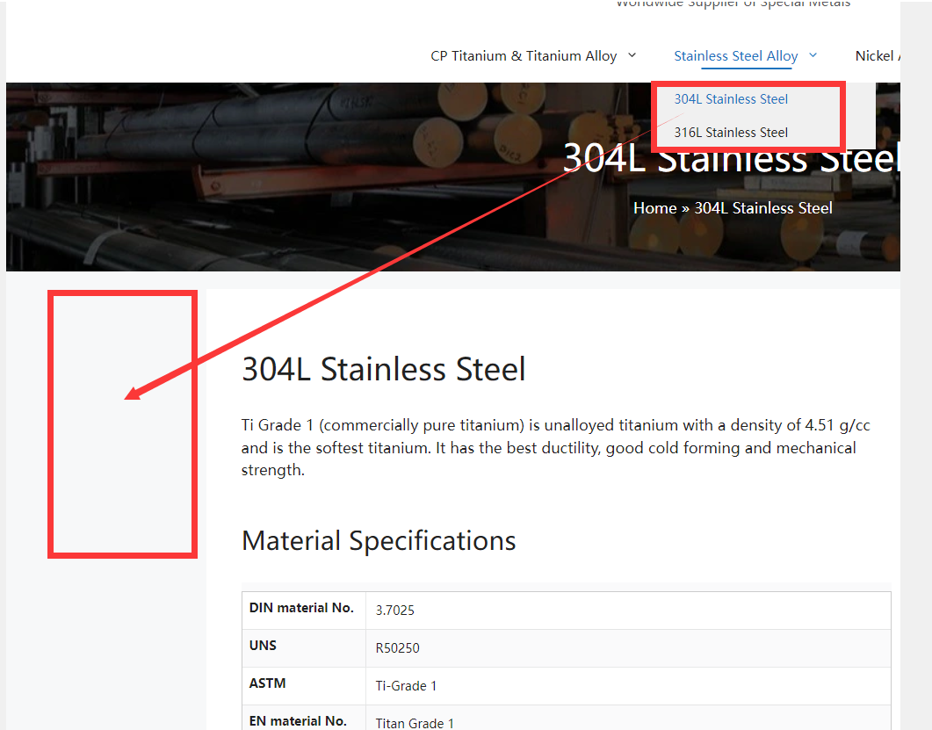
Task: Click the EN material No. cell
Action: [x=304, y=718]
